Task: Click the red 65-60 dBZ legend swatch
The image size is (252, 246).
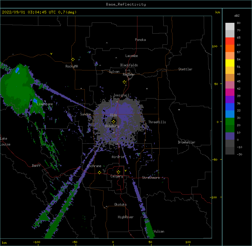Action: coord(230,41)
